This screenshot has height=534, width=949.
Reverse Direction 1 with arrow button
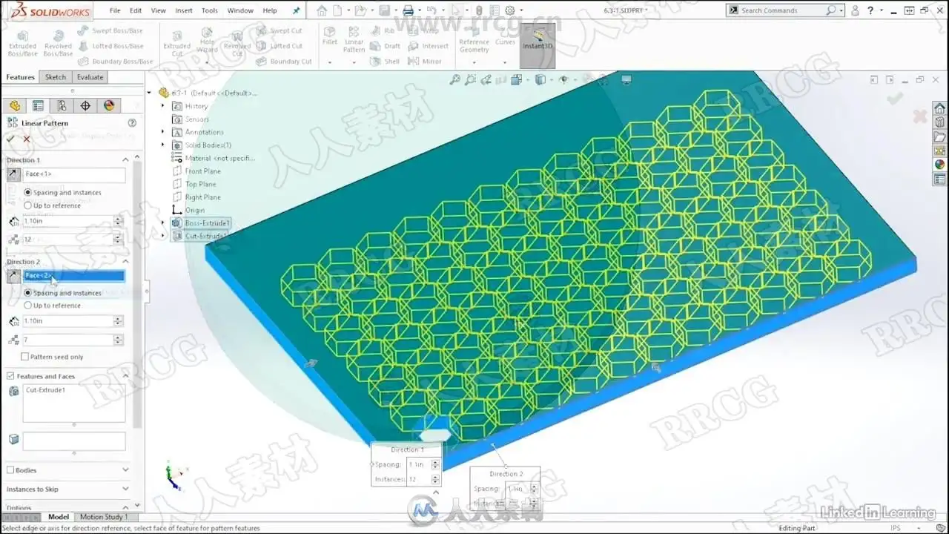pos(14,174)
